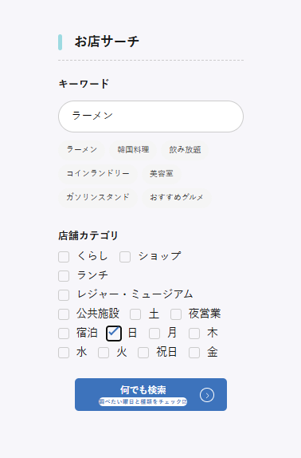Select the ラーメン keyword tag
301x458 pixels.
(81, 149)
